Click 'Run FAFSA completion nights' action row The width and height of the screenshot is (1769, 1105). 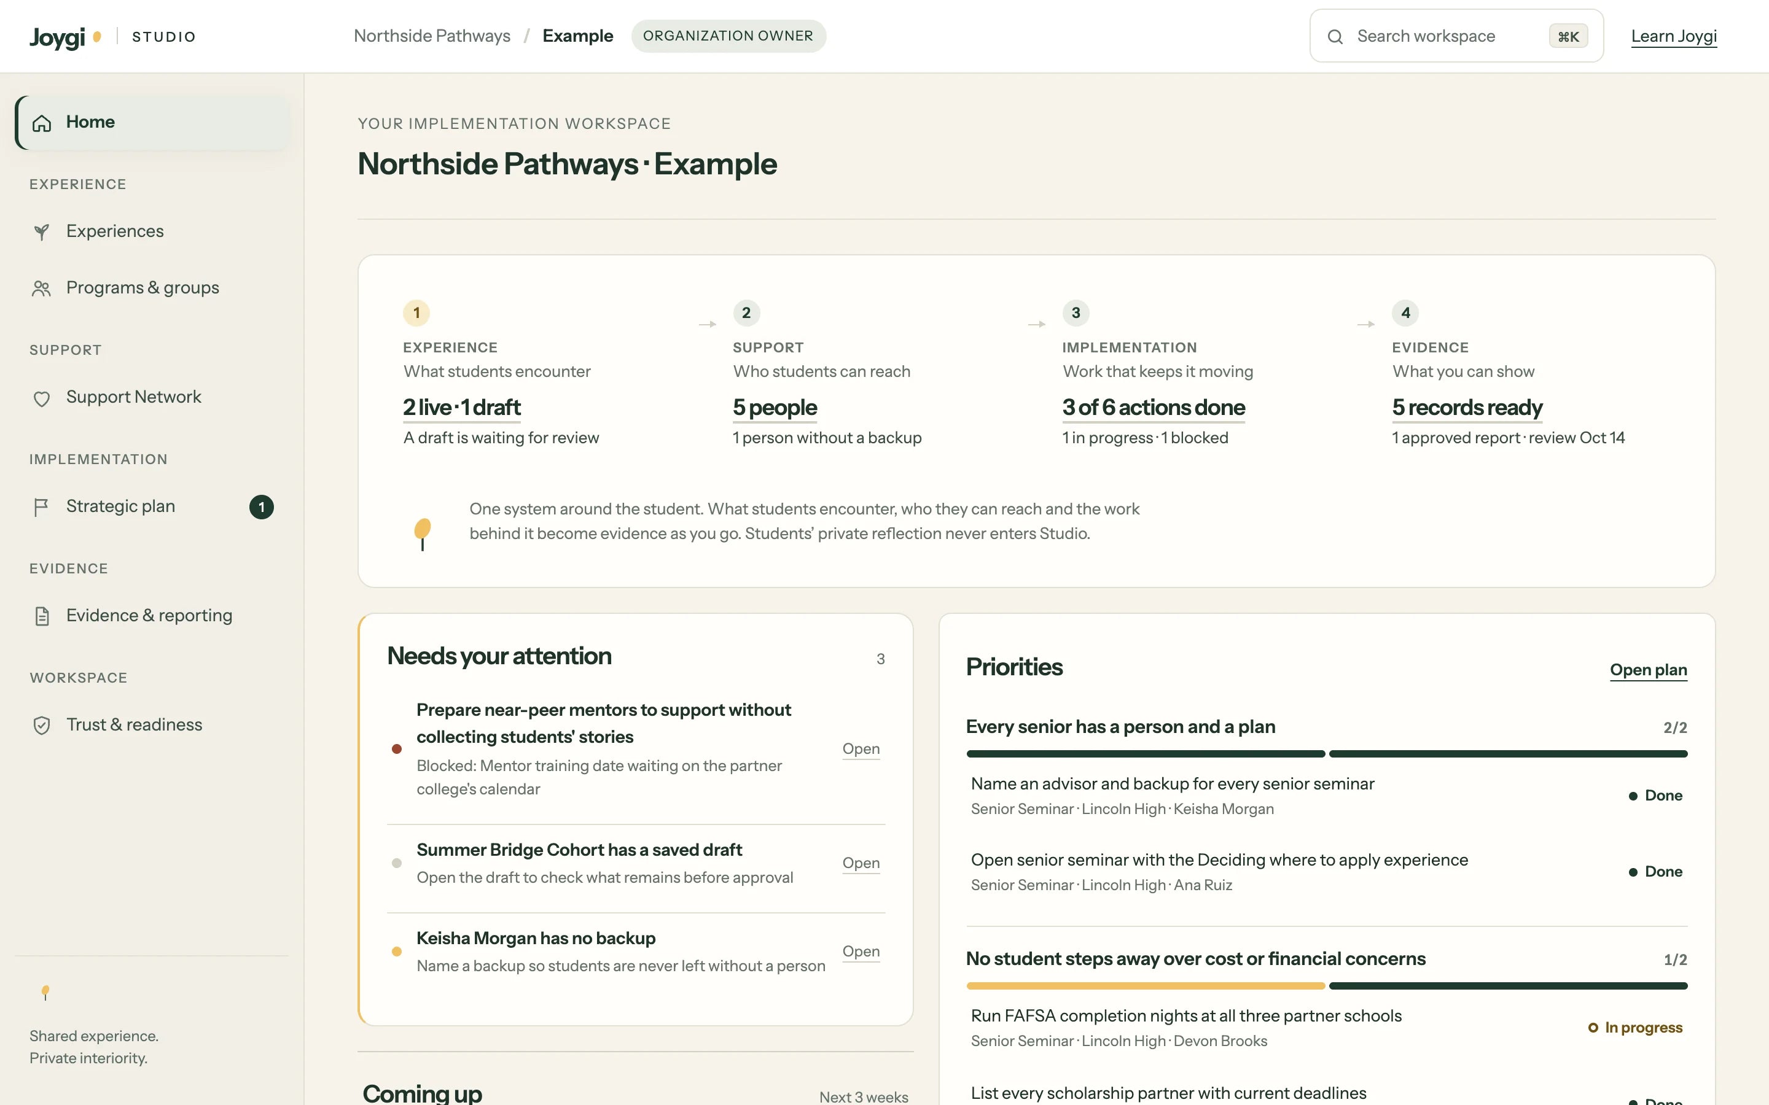coord(1327,1028)
